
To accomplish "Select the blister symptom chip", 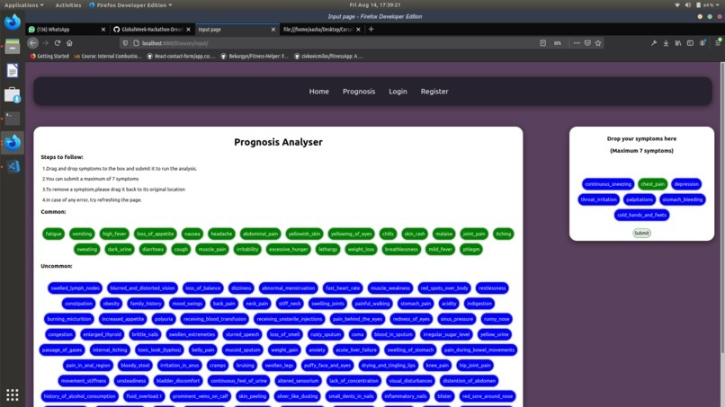I will coord(443,396).
